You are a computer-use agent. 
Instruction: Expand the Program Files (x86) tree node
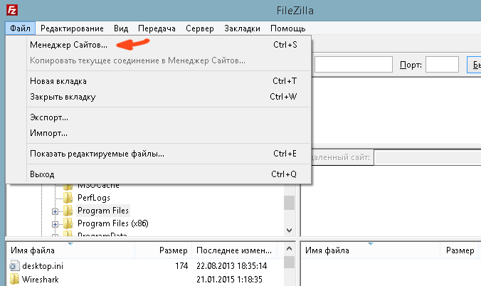pyautogui.click(x=55, y=224)
